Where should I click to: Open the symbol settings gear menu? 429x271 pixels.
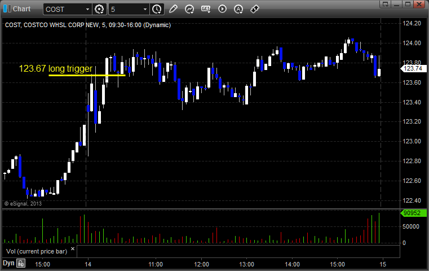tap(99, 9)
